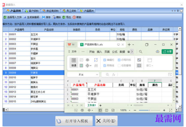186x127 pixels.
Task: Activate the 产品资料导入.xls document tab
Action: coord(94,45)
